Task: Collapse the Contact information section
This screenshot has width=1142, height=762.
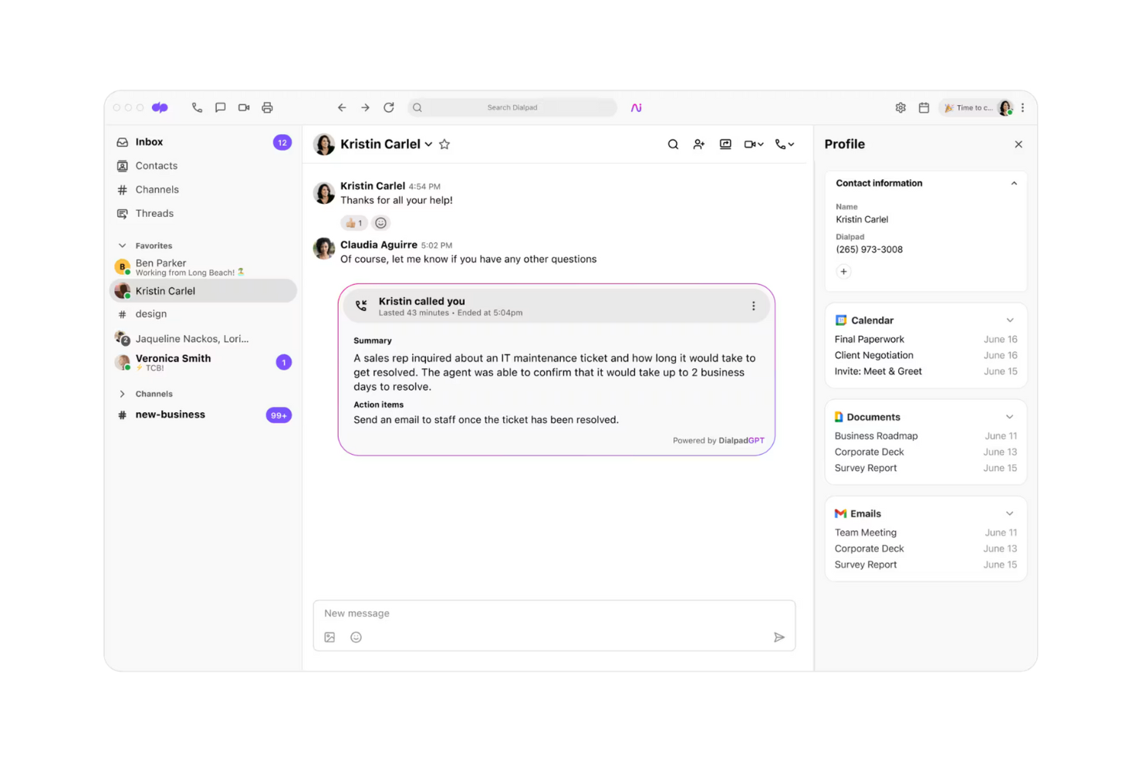Action: (x=1014, y=183)
